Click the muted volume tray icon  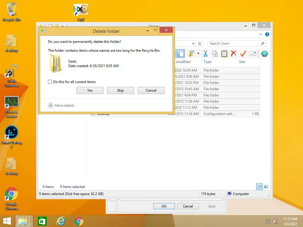click(x=275, y=221)
